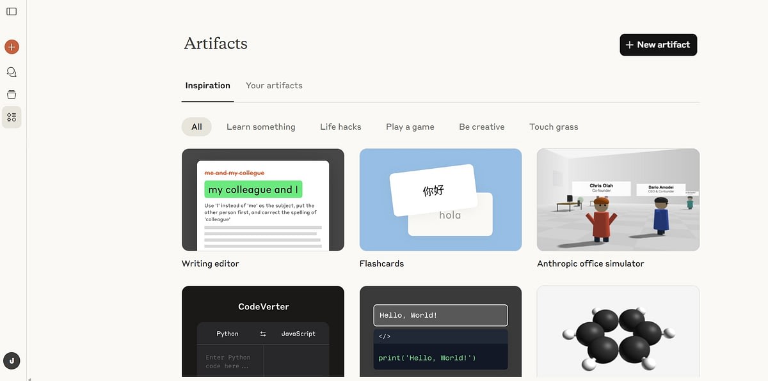
Task: Choose the Be creative category
Action: tap(481, 127)
